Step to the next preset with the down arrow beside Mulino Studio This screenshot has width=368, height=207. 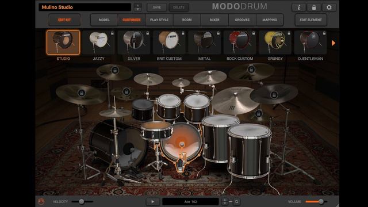pyautogui.click(x=138, y=9)
